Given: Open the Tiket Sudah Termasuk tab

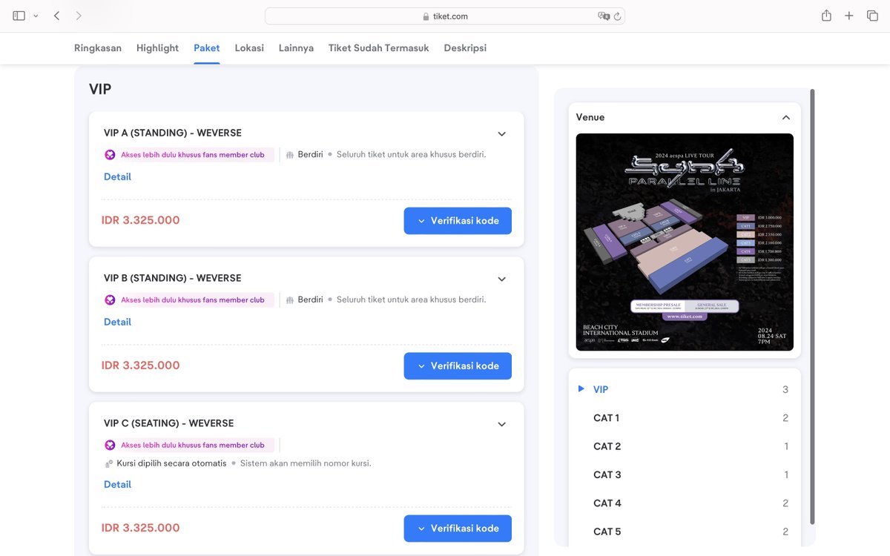Looking at the screenshot, I should tap(379, 48).
